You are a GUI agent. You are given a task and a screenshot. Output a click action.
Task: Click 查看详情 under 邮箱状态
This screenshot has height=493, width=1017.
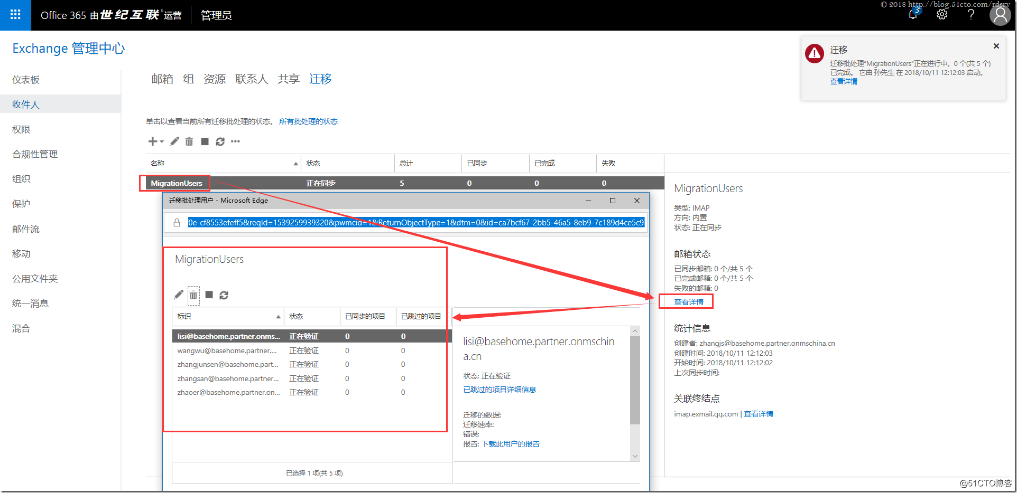689,302
